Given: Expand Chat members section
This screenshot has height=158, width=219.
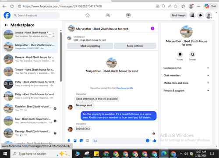Looking at the screenshot, I should point(186,75).
